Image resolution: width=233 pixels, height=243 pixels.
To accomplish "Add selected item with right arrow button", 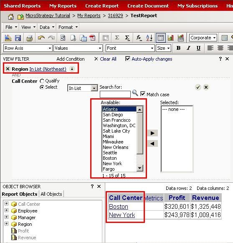I will click(152, 133).
